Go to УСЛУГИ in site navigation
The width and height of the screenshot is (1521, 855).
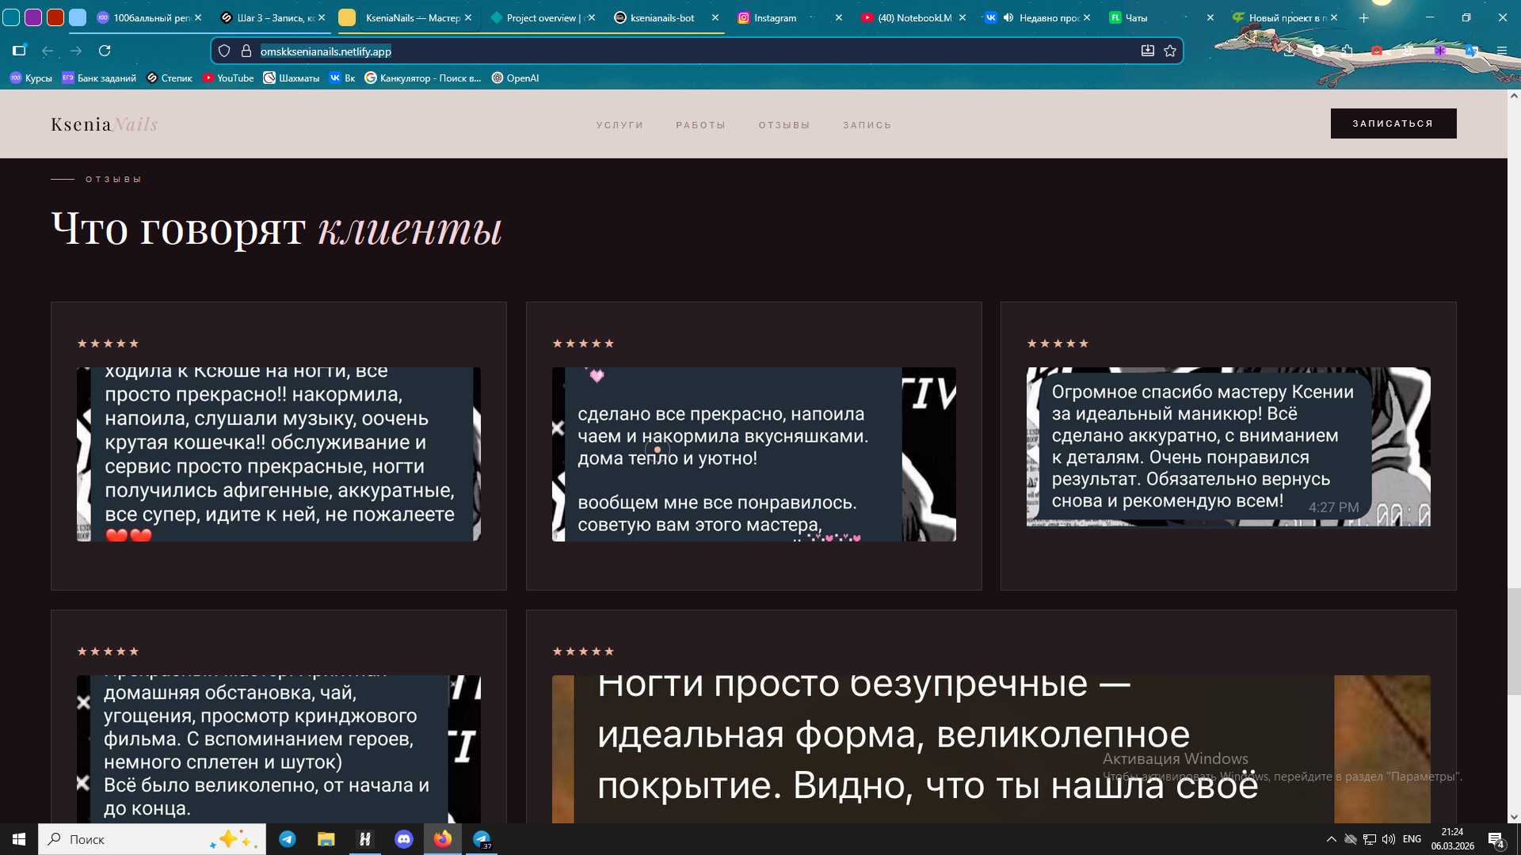(619, 125)
